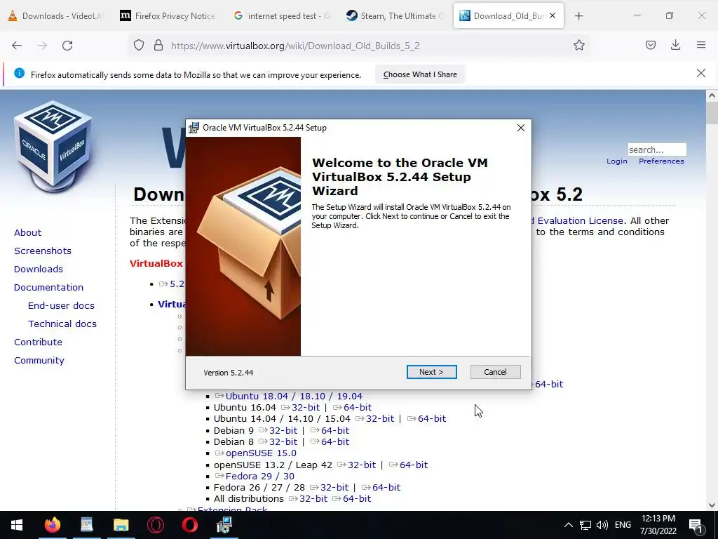718x539 pixels.
Task: Show site security lock information
Action: pyautogui.click(x=158, y=46)
